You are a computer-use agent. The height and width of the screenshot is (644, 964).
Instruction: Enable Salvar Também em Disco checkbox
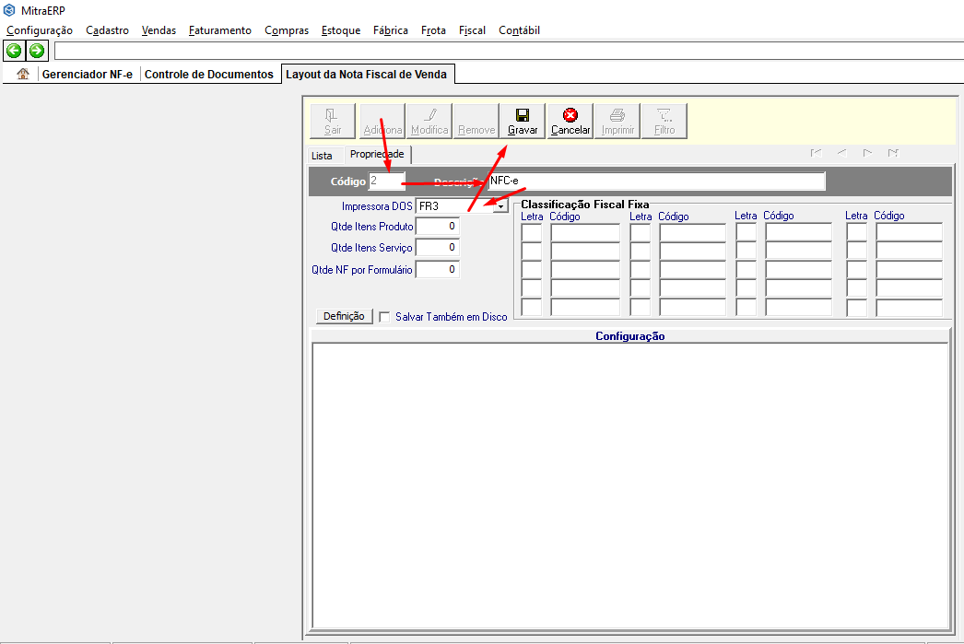386,316
